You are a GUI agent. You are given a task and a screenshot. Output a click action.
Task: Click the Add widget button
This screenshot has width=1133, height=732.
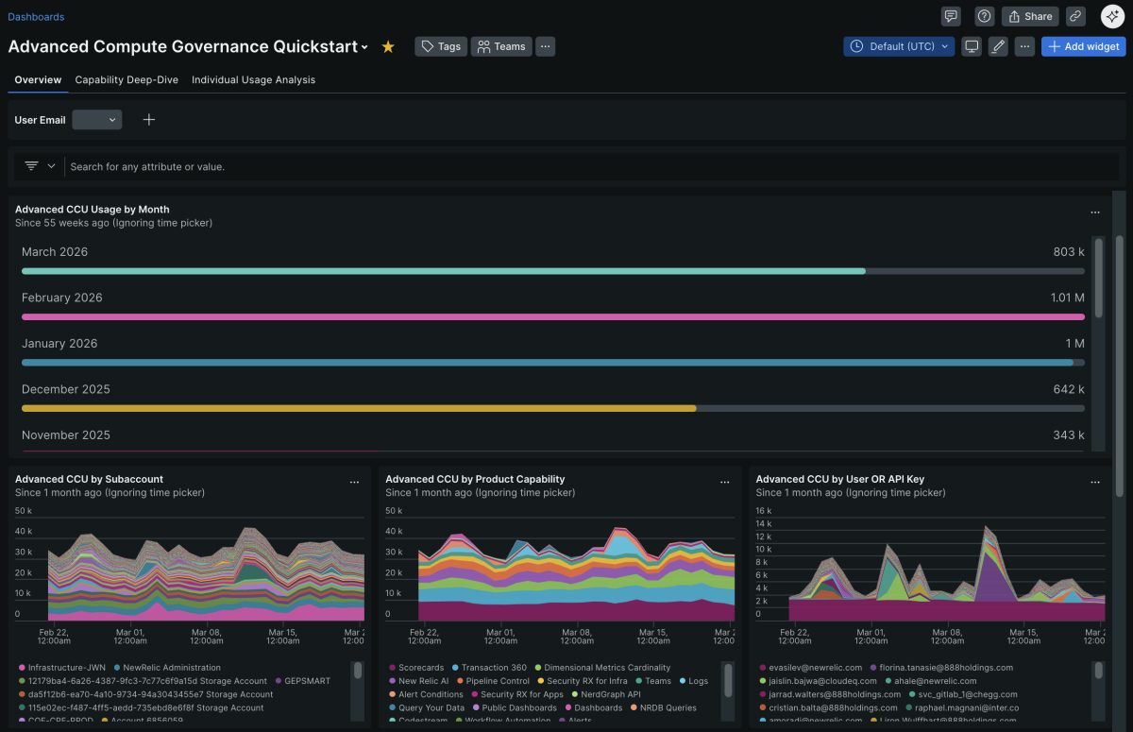(1083, 46)
